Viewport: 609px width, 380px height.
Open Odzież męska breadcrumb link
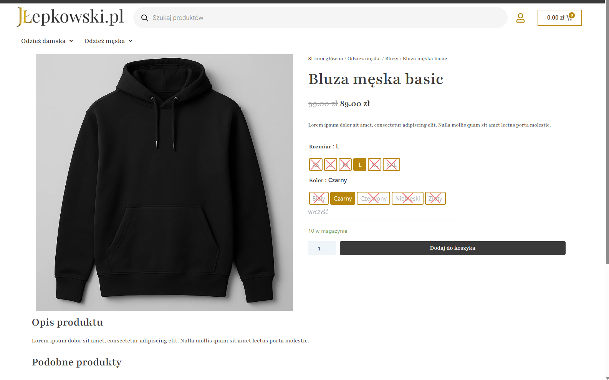pos(364,59)
